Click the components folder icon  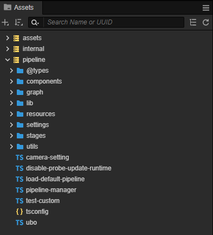(20, 81)
